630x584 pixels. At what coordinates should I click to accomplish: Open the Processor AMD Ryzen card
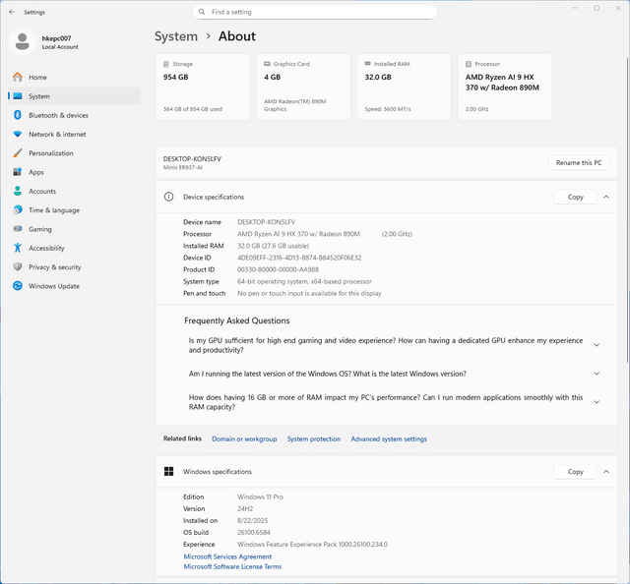tap(505, 87)
